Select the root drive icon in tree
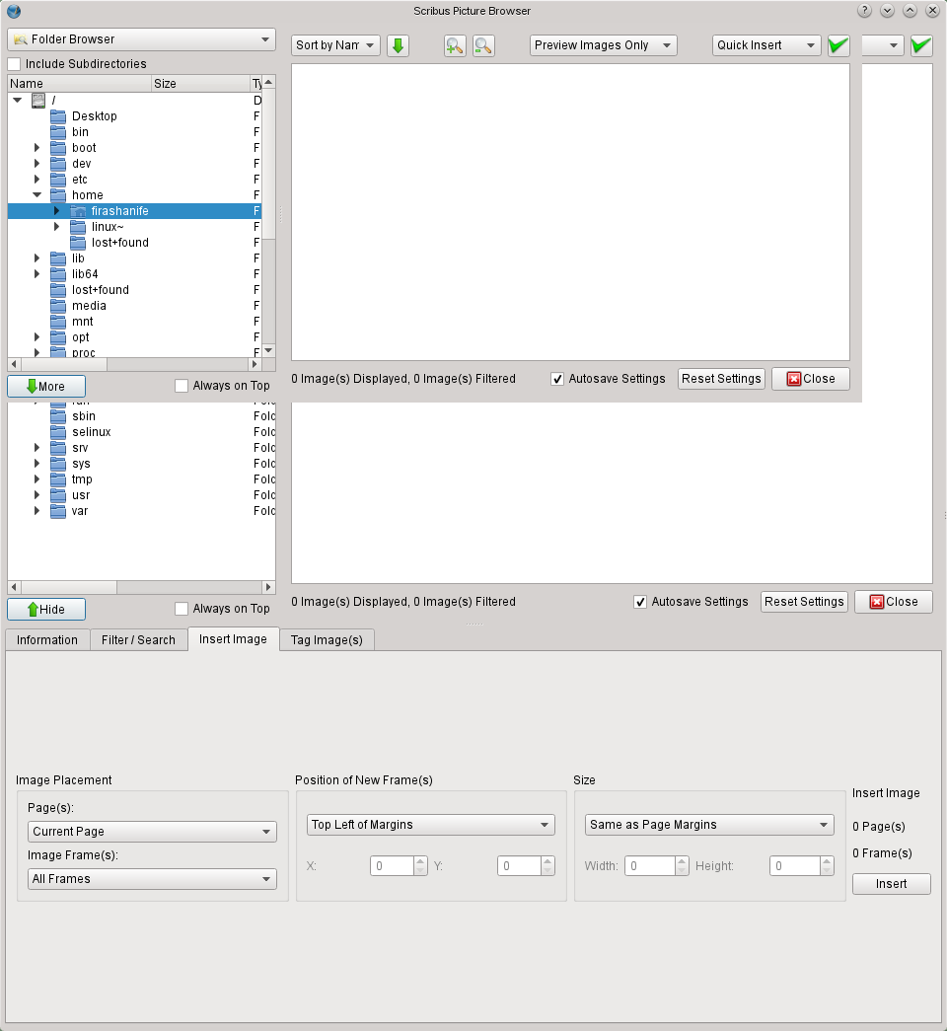This screenshot has height=1031, width=947. click(39, 101)
